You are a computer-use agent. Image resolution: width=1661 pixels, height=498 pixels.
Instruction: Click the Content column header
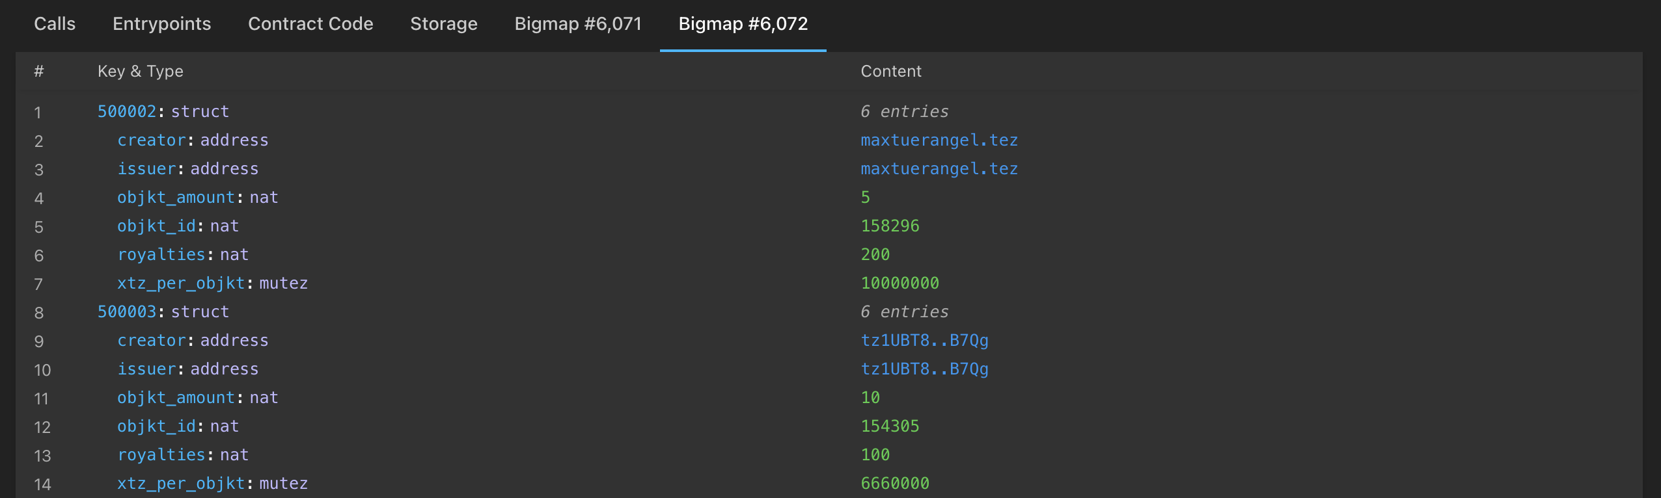click(890, 72)
